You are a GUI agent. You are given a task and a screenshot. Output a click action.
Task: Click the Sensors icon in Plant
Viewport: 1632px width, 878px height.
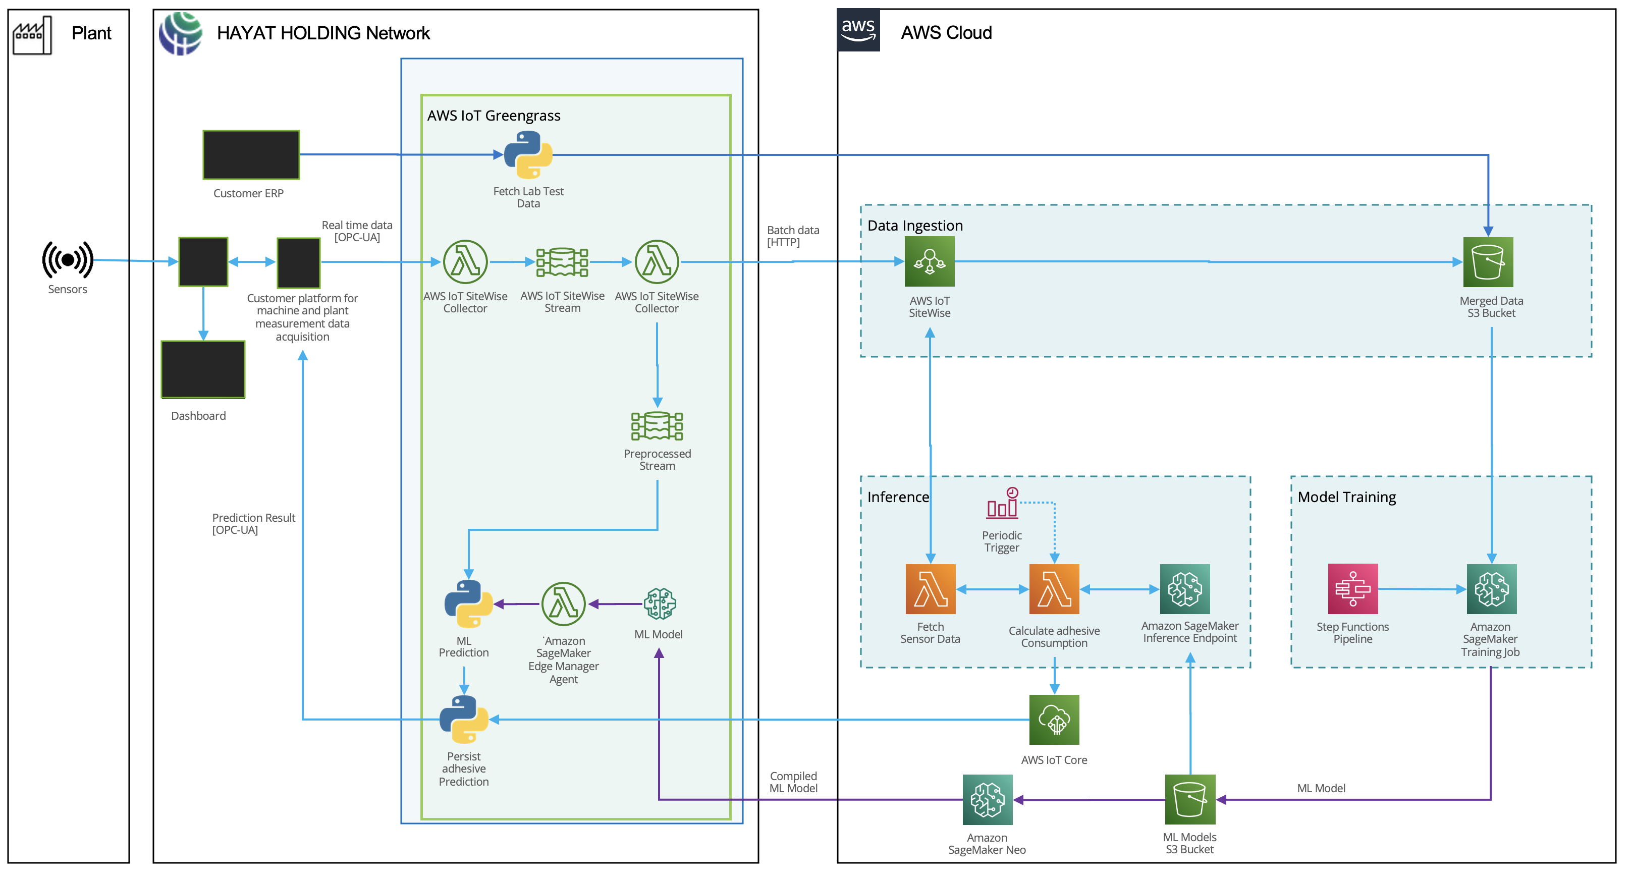coord(67,260)
